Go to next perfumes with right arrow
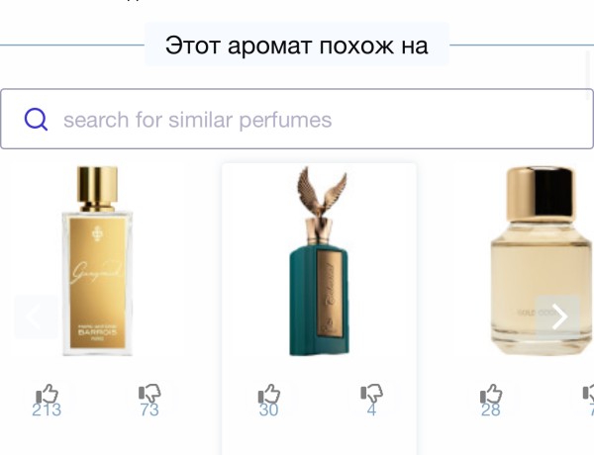 pyautogui.click(x=558, y=318)
